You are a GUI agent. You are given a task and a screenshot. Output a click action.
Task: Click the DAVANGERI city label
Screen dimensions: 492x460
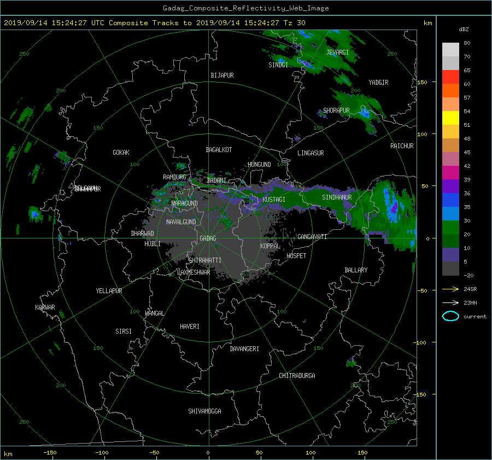[244, 349]
